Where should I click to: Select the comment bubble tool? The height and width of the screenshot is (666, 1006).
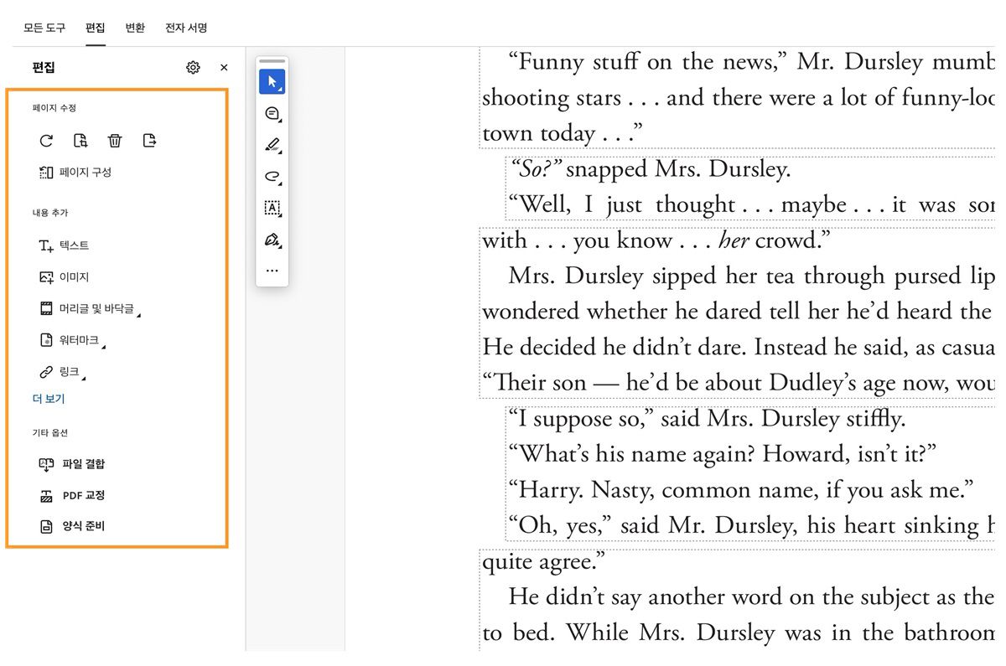coord(272,114)
